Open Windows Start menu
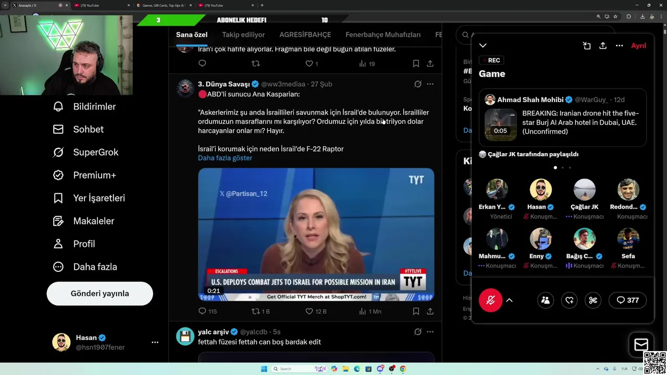Image resolution: width=667 pixels, height=375 pixels. pos(264,369)
